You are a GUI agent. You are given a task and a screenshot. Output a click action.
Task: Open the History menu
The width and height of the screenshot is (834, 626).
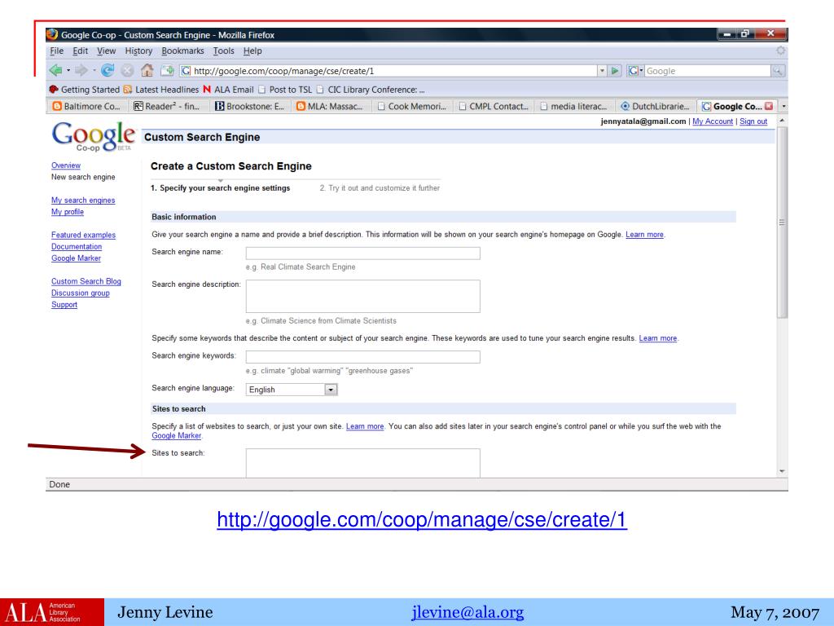[138, 51]
